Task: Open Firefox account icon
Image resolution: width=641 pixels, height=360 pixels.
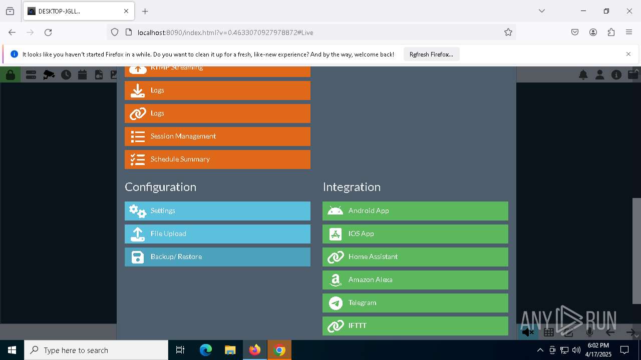Action: [x=593, y=32]
